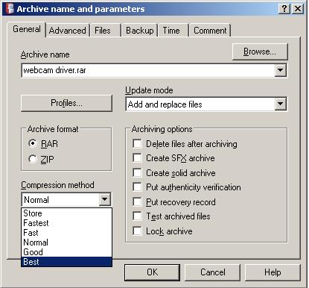Confirm with the OK button
This screenshot has width=309, height=288.
[x=152, y=272]
